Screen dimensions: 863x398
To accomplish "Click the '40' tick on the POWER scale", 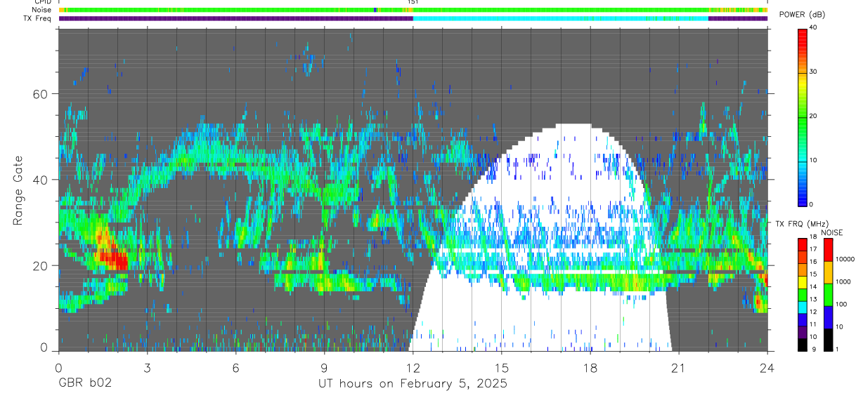I will click(x=815, y=28).
